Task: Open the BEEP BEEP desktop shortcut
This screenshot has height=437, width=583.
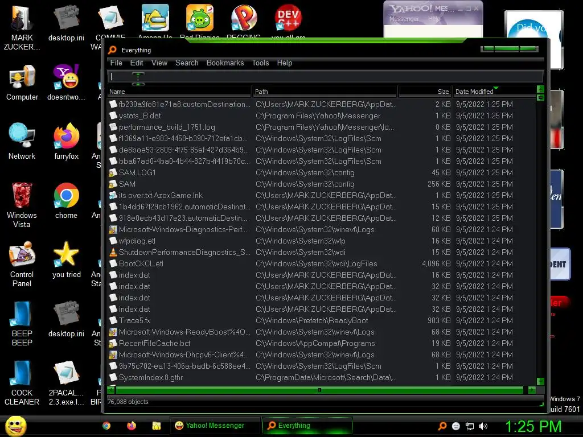Action: (x=22, y=323)
